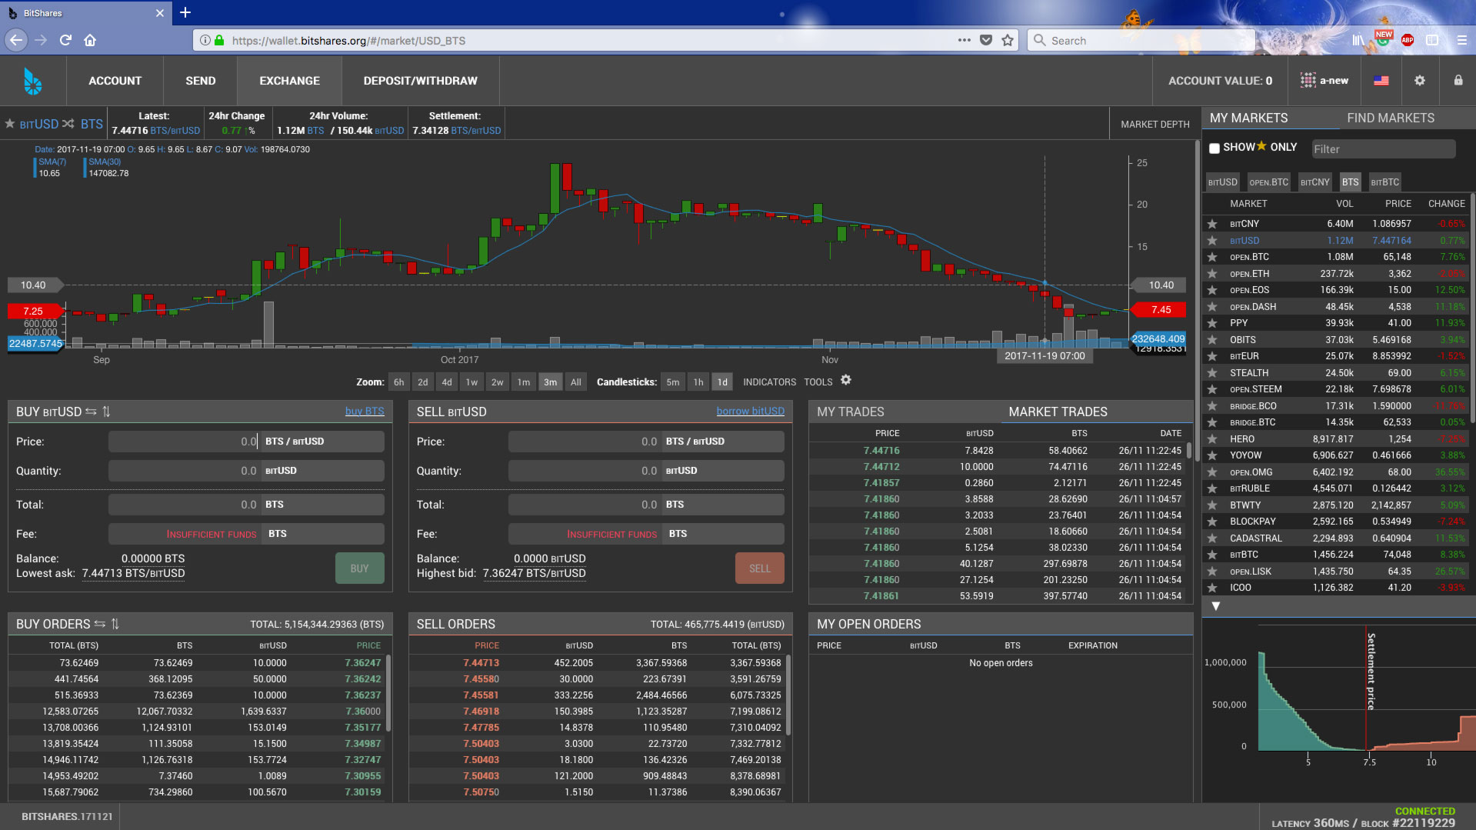The height and width of the screenshot is (830, 1476).
Task: Select BITCNY base market tab
Action: tap(1314, 182)
